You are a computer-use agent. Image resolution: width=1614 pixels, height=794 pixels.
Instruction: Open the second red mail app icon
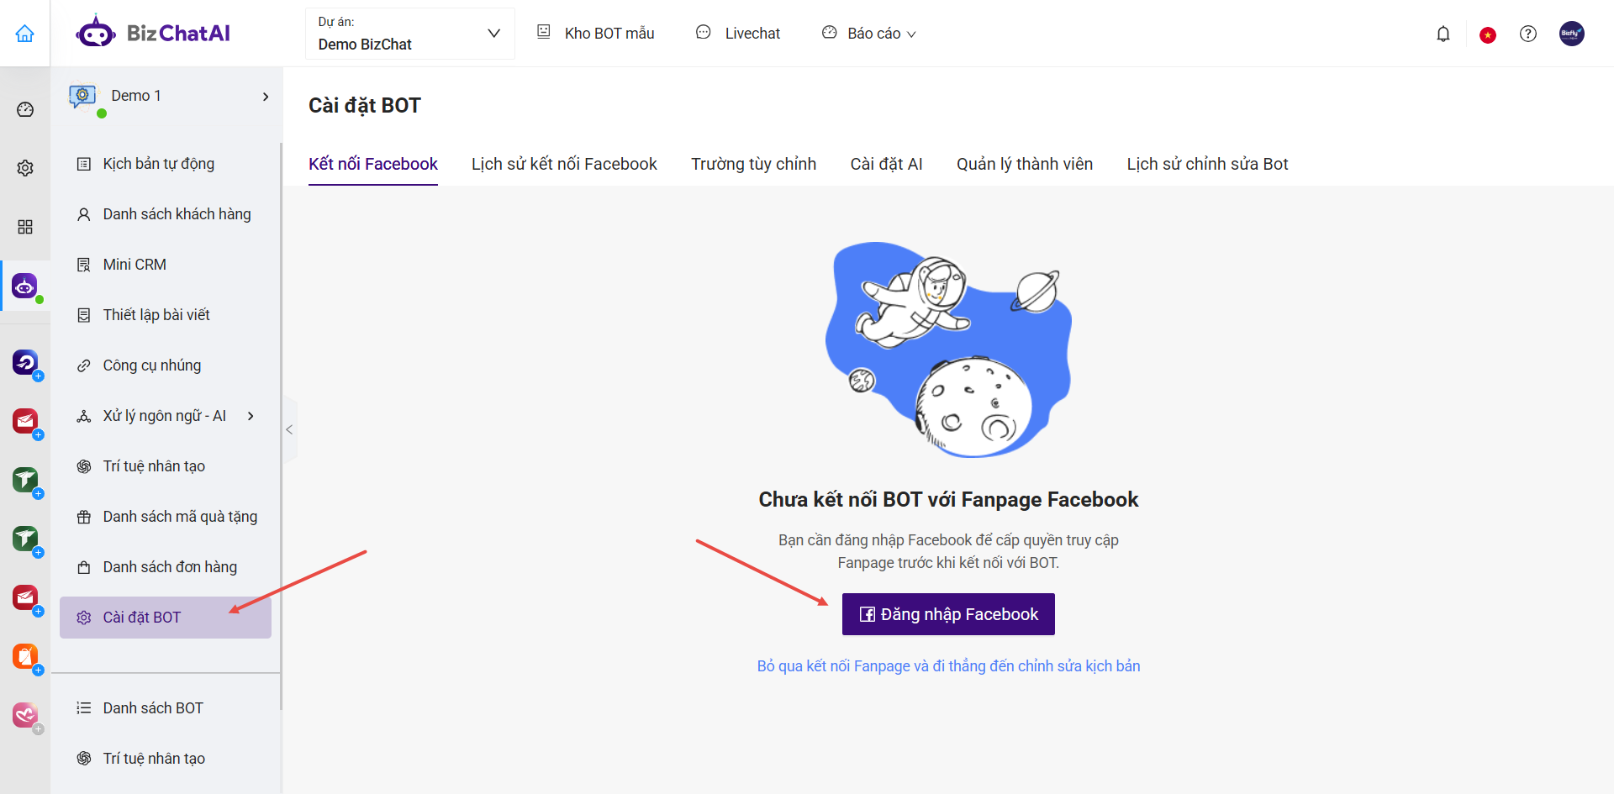coord(25,597)
